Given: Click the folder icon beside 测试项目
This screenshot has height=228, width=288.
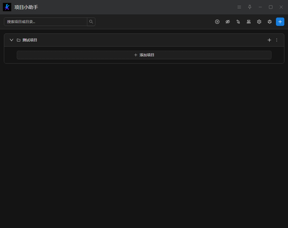Looking at the screenshot, I should (19, 40).
